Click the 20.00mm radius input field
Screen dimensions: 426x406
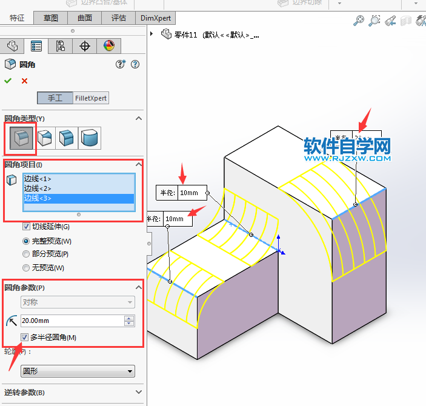pos(70,321)
